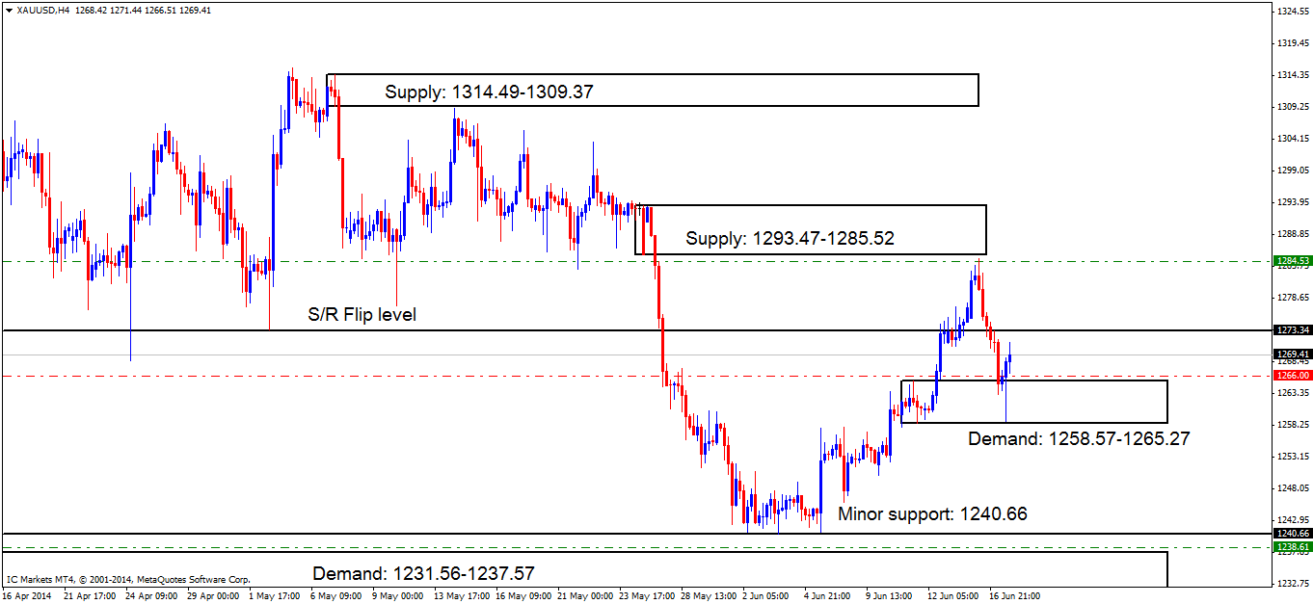Click the 1240.66 price tag on axis

(1292, 533)
